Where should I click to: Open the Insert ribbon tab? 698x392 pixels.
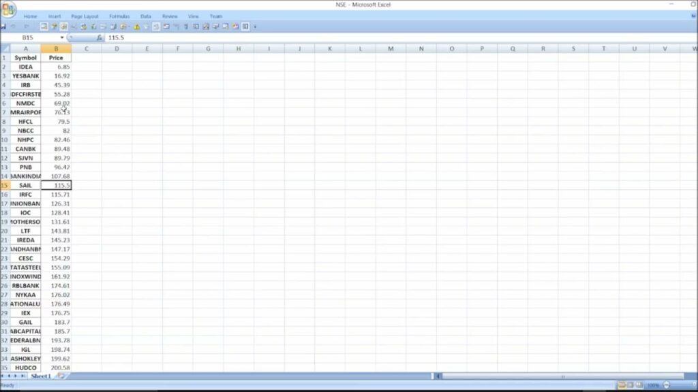(55, 16)
